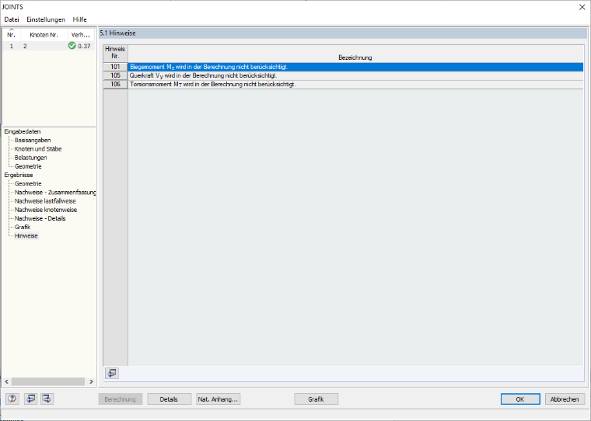Click the Bezeichnung column header
This screenshot has height=421, width=591.
point(355,54)
